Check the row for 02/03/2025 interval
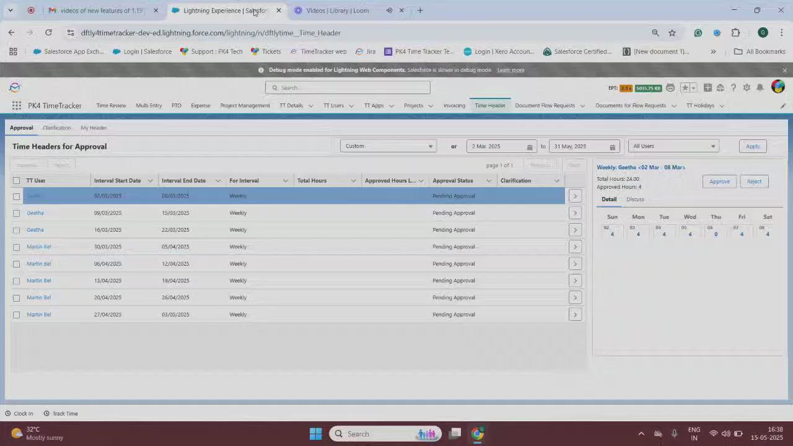 click(17, 196)
